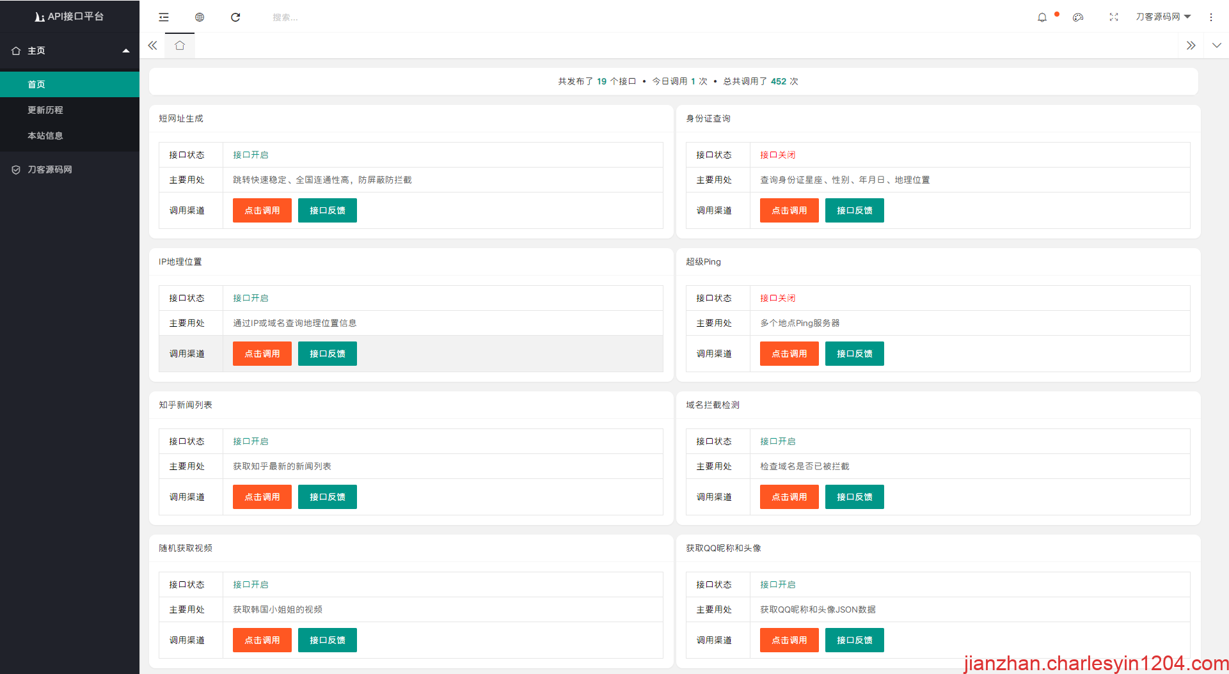Collapse the 主页 sidebar section
This screenshot has width=1229, height=674.
click(126, 51)
